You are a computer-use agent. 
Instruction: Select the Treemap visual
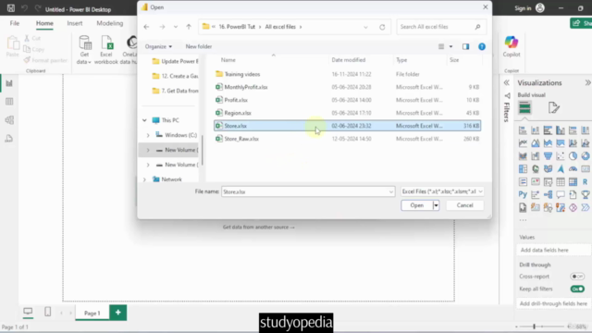[x=523, y=168]
